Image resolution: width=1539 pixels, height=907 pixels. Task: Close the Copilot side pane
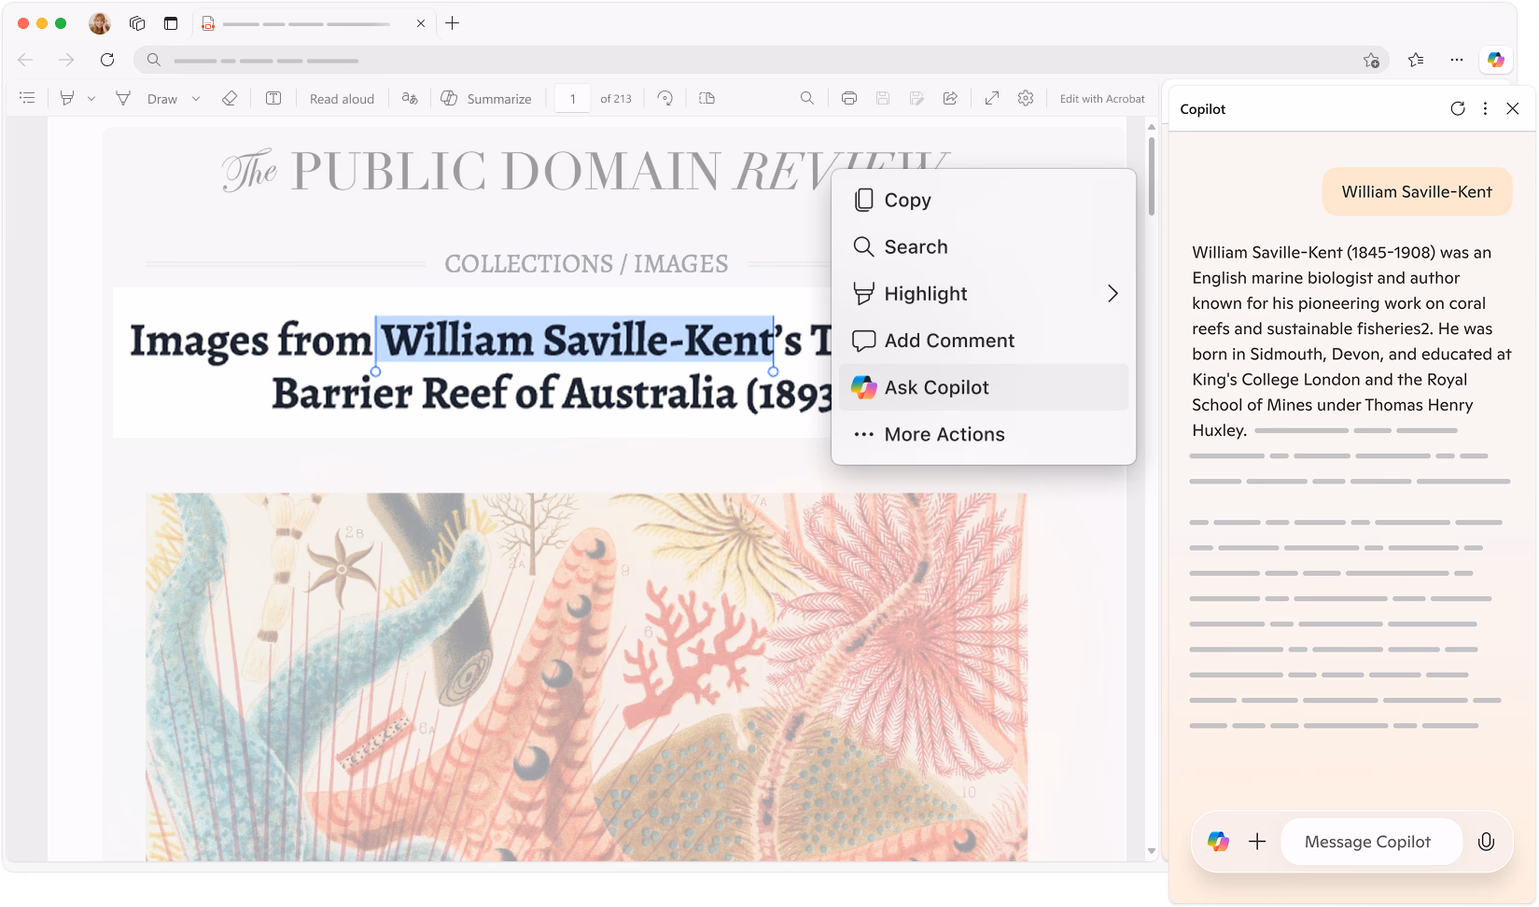(1513, 108)
